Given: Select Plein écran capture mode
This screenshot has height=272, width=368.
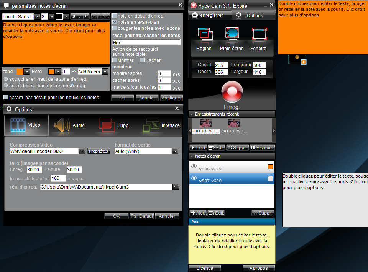Looking at the screenshot, I should click(232, 39).
